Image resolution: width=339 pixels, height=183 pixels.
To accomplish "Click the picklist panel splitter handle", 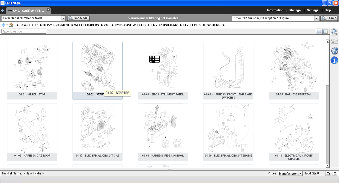I will (169, 170).
